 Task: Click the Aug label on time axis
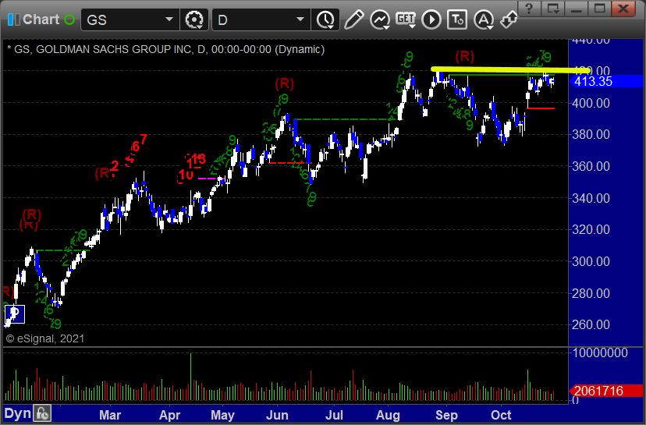[x=388, y=415]
